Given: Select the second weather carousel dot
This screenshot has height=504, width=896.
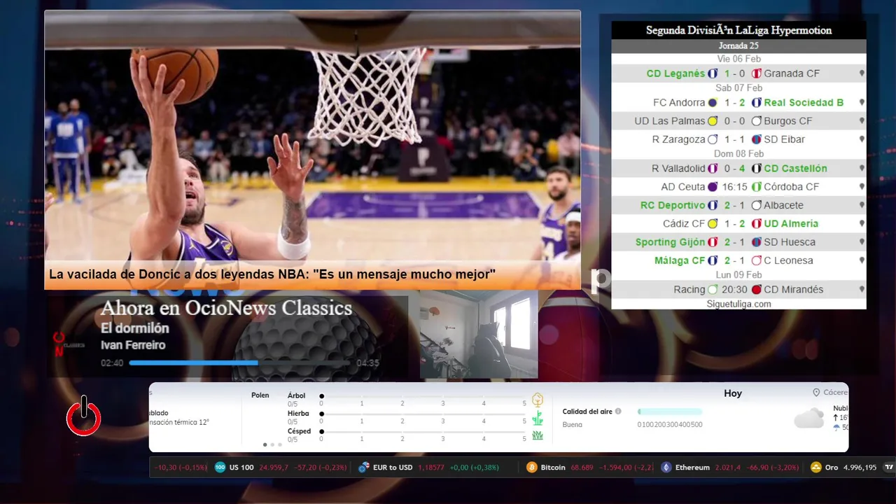Looking at the screenshot, I should 272,444.
